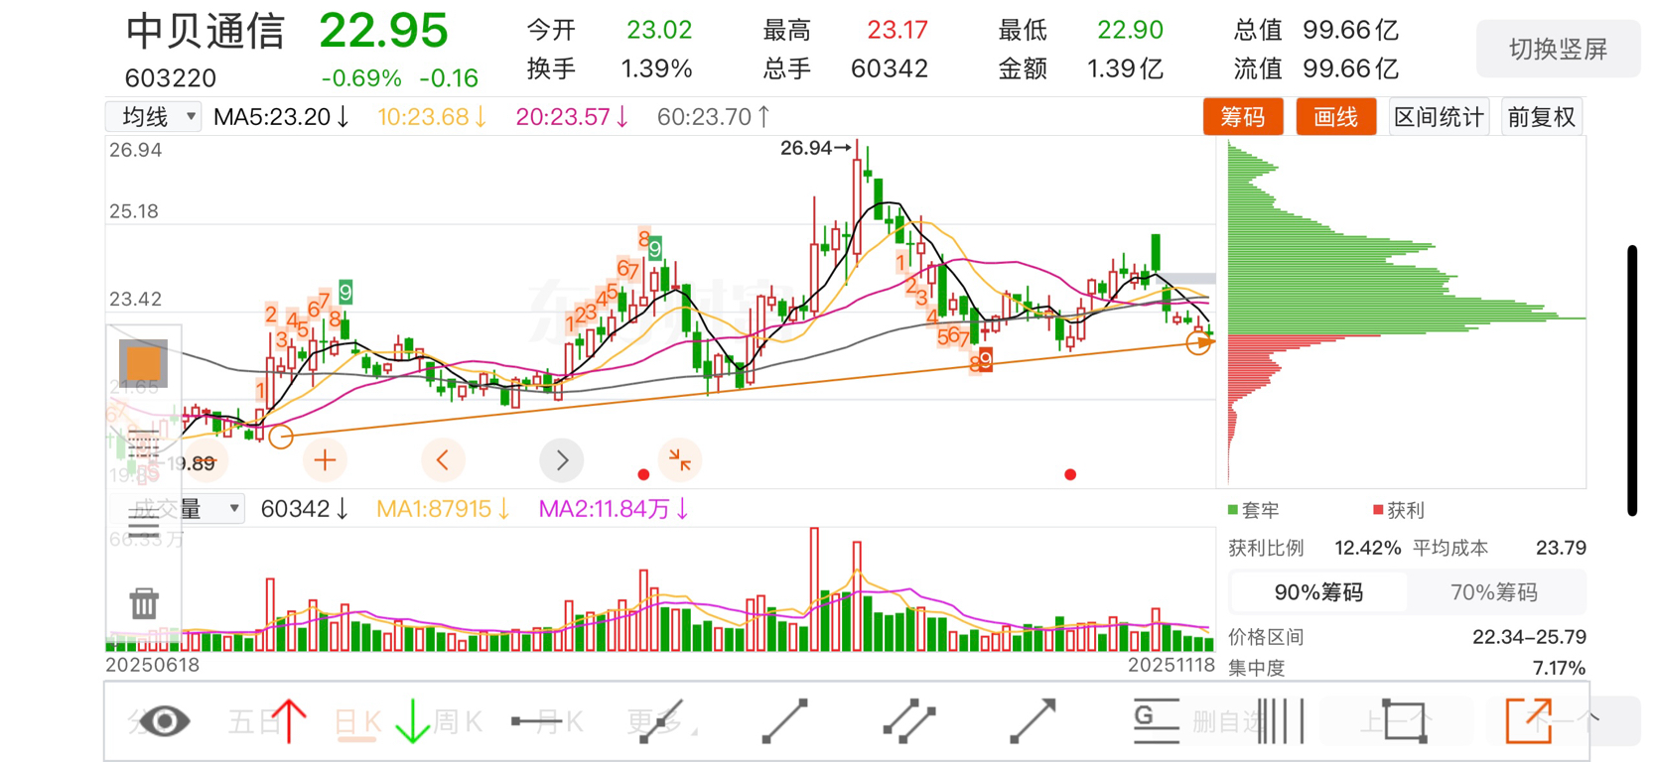This screenshot has height=763, width=1653.
Task: Click the stock name 中贝通信
Action: coord(206,31)
